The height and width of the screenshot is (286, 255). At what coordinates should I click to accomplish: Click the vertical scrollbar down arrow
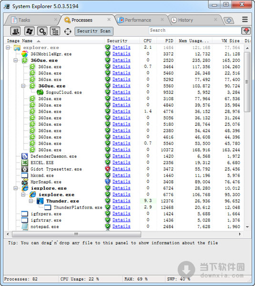[x=247, y=227]
